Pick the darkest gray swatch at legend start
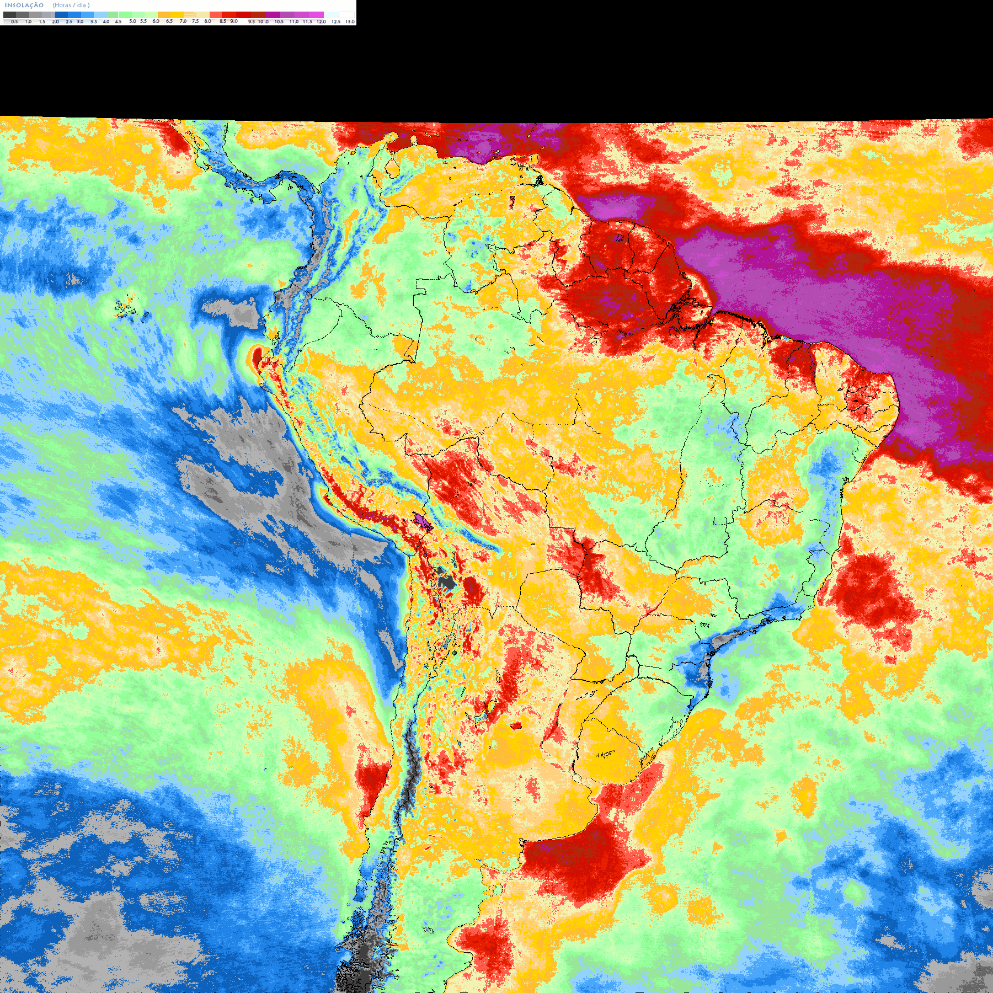993x993 pixels. coord(9,15)
